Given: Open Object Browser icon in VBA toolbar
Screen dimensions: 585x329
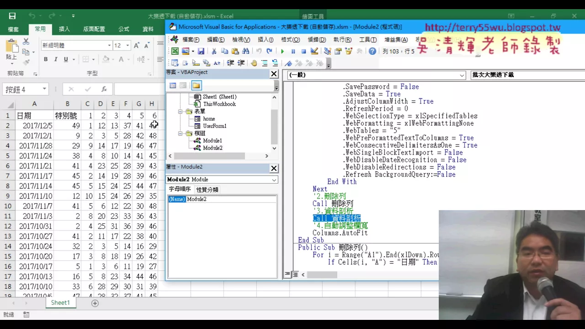Looking at the screenshot, I should tap(349, 51).
